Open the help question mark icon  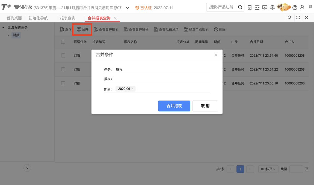click(x=295, y=8)
